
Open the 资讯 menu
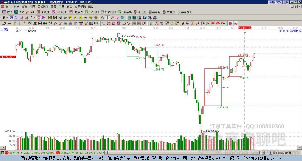[24, 7]
